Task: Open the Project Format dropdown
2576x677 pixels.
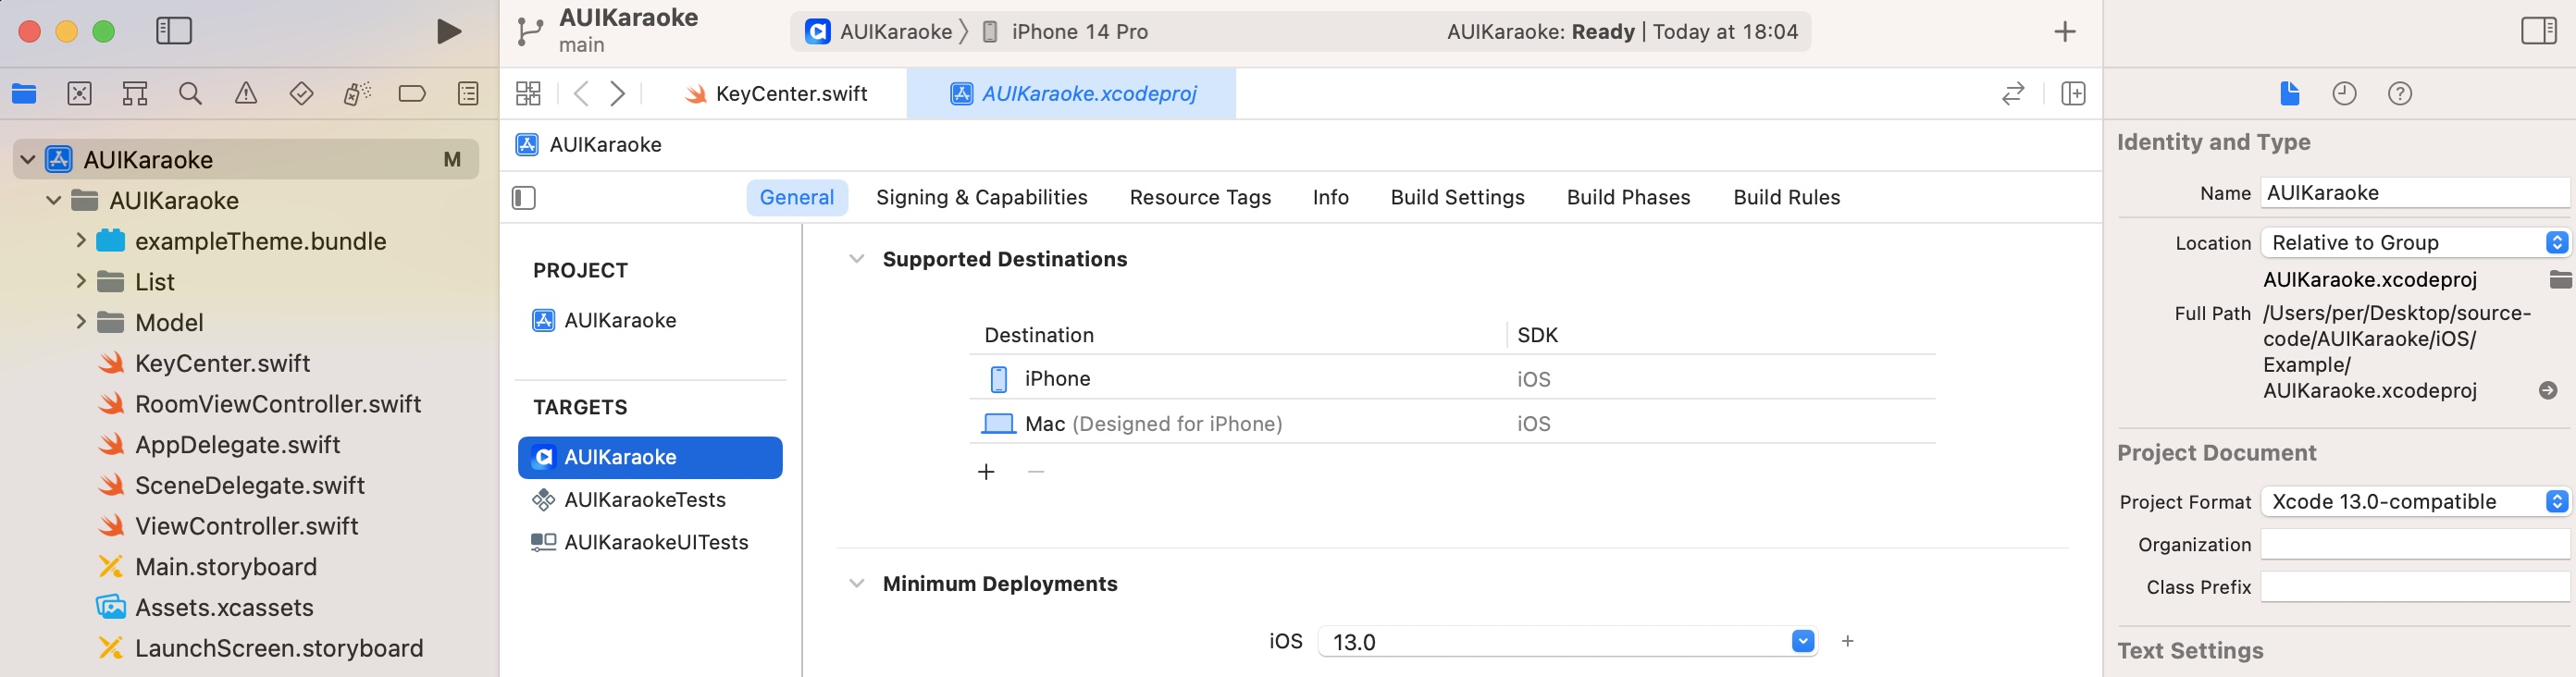Action: pyautogui.click(x=2415, y=502)
